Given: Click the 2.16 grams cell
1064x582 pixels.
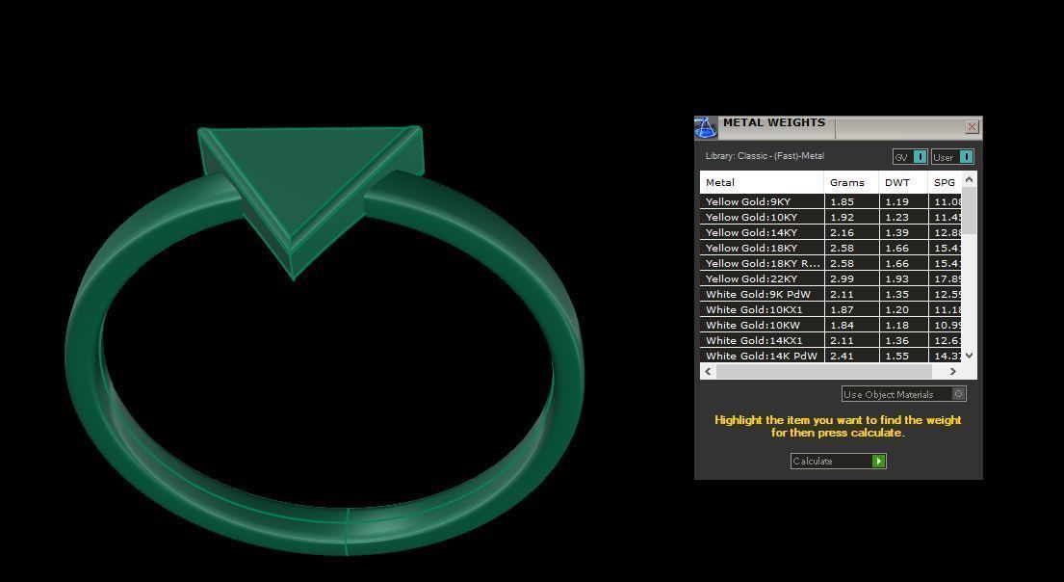Looking at the screenshot, I should coord(851,232).
